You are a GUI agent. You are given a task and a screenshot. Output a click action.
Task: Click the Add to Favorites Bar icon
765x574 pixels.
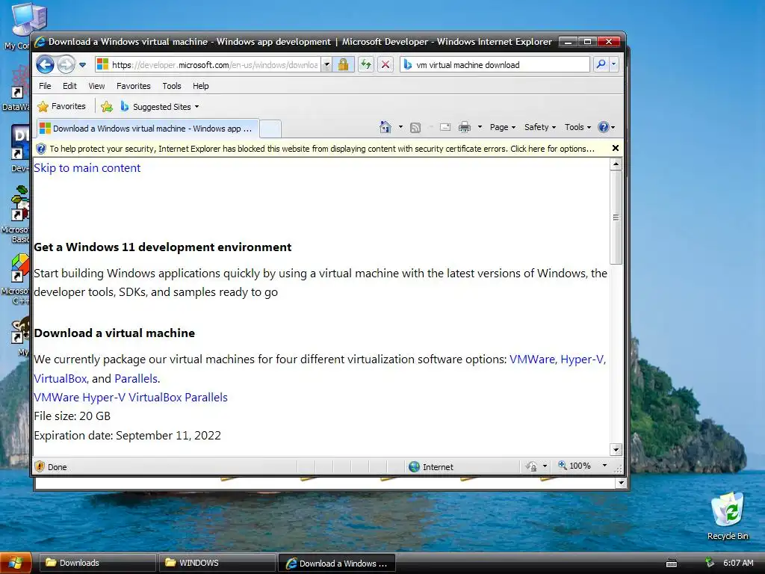click(106, 106)
